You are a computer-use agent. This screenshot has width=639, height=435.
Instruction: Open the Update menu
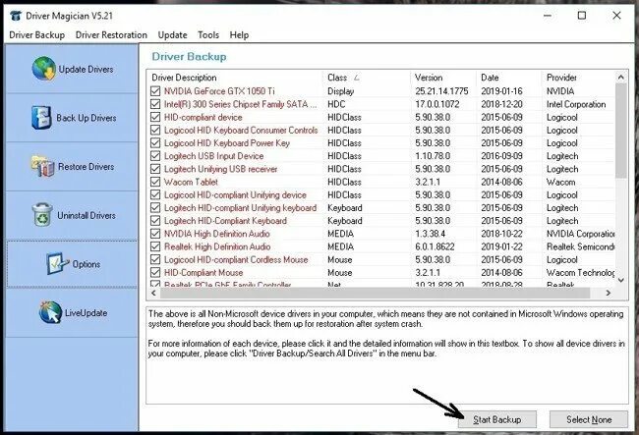(x=172, y=35)
